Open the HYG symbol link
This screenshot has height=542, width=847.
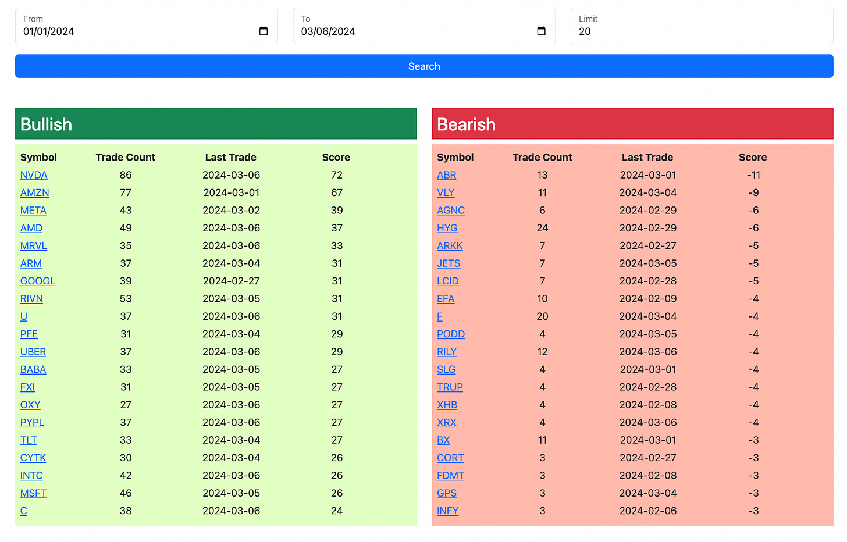(447, 228)
